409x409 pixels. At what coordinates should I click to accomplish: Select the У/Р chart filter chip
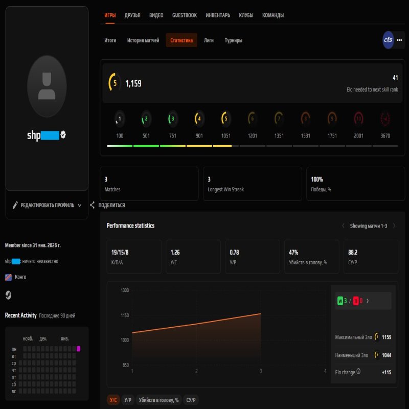(127, 400)
